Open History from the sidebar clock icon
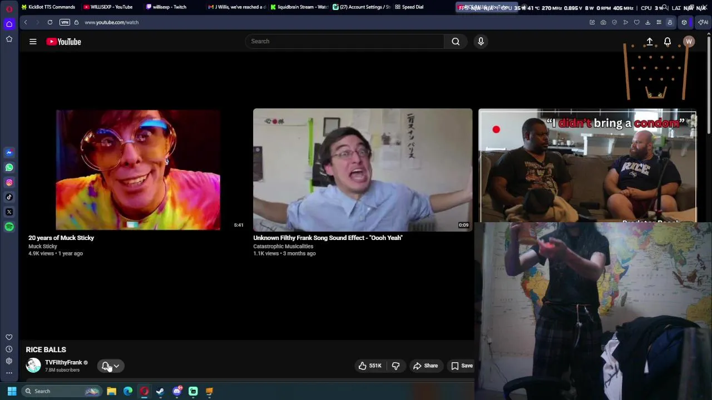The width and height of the screenshot is (712, 400). click(x=9, y=349)
